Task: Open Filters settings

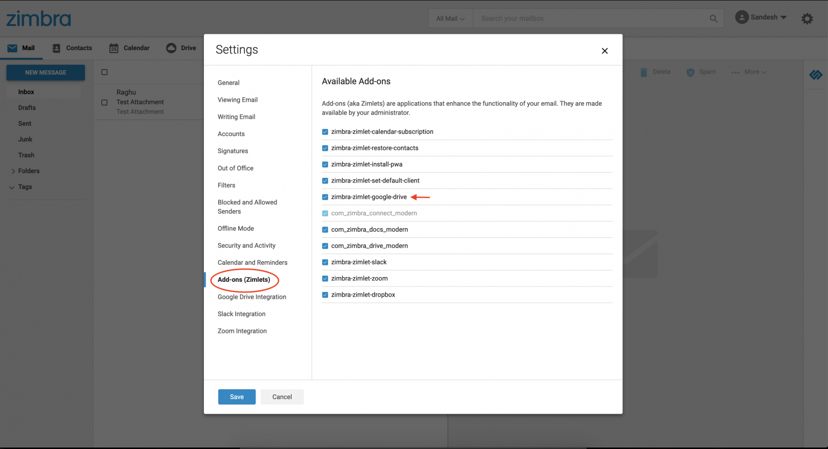Action: pyautogui.click(x=226, y=185)
